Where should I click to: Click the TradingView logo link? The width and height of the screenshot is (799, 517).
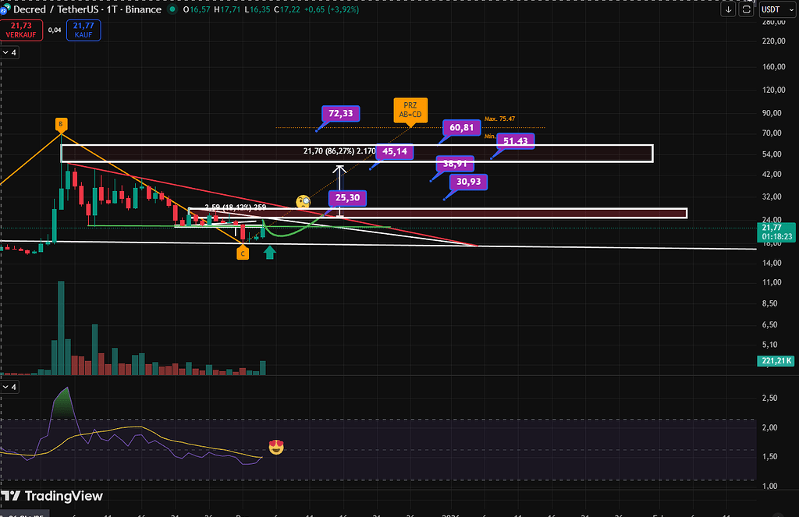point(52,496)
